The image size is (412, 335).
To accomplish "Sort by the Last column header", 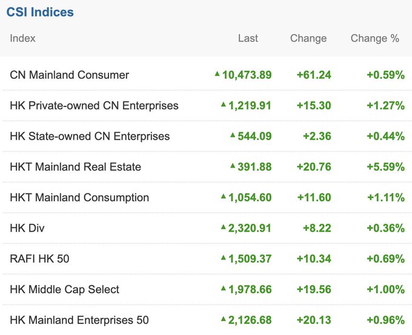I will 248,38.
